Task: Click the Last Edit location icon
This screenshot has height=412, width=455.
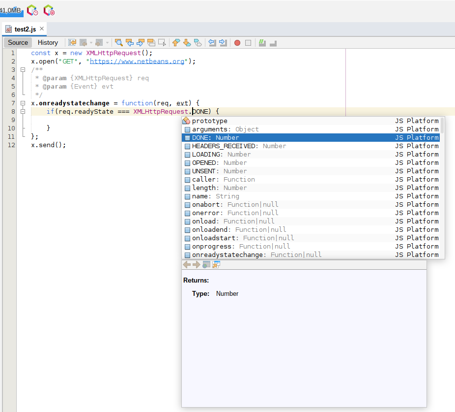Action: click(72, 43)
